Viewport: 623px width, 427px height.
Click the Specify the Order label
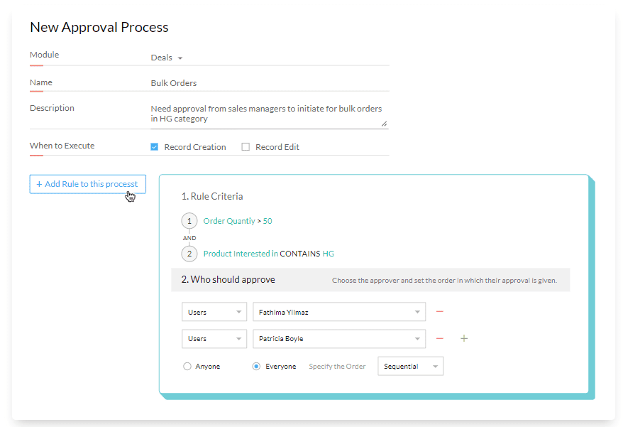(337, 366)
